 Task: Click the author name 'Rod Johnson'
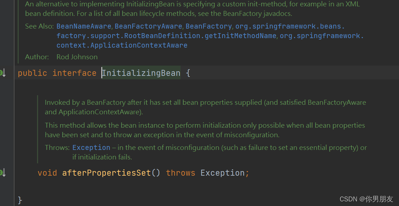pos(77,57)
